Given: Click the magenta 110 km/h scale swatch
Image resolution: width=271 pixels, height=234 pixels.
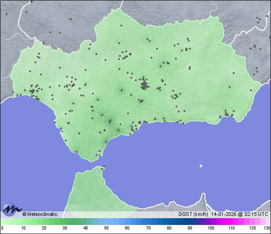Looking at the screenshot, I should 231,222.
